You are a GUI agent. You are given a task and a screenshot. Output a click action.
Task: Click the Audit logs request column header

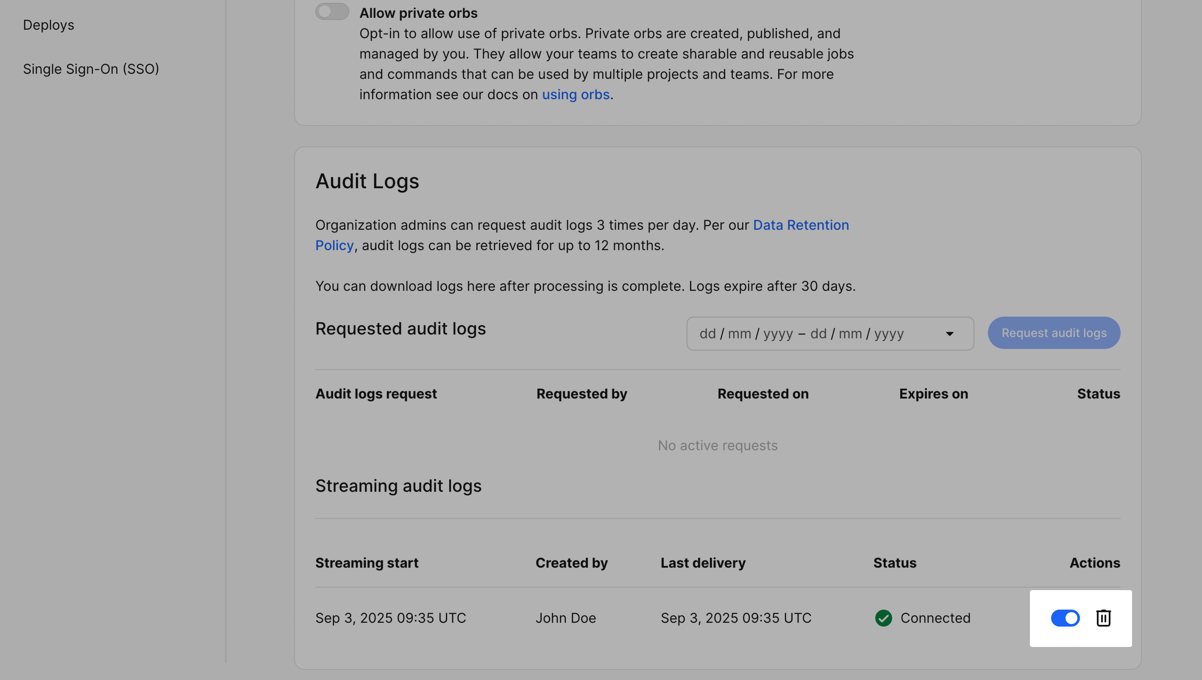click(376, 394)
